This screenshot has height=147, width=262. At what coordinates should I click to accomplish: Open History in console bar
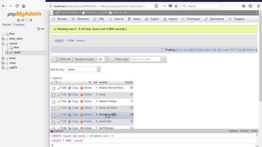pos(244,131)
